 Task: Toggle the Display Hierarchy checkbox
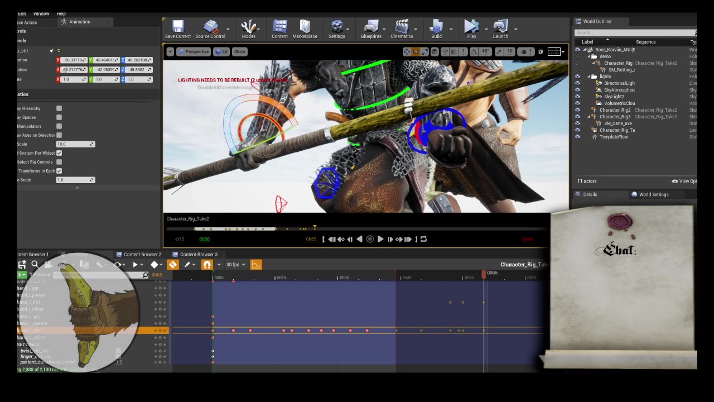pyautogui.click(x=59, y=108)
